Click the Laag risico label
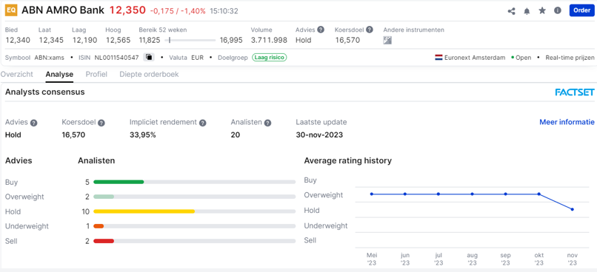The image size is (597, 272). click(x=269, y=58)
